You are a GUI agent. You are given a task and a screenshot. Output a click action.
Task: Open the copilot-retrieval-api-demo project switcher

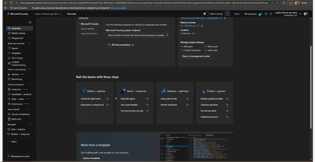48,14
